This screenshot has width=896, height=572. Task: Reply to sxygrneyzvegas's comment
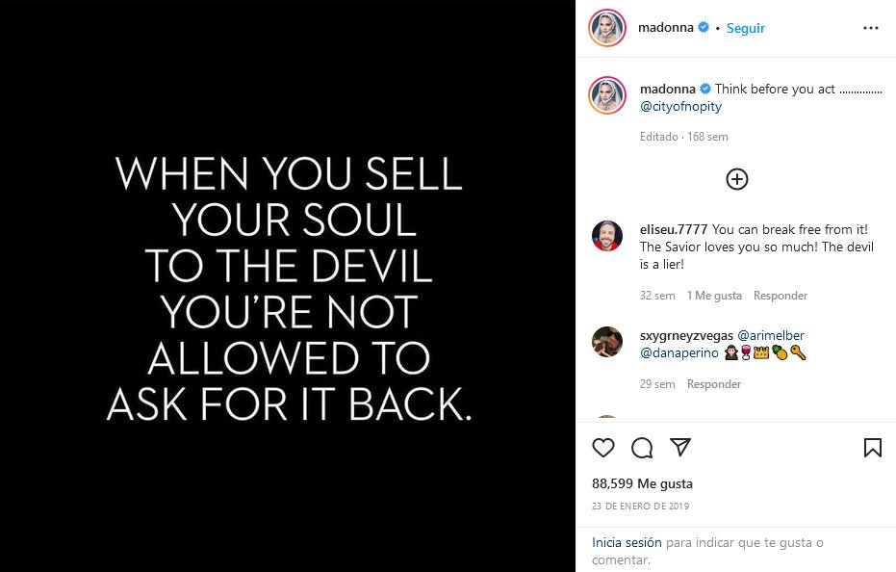pyautogui.click(x=714, y=384)
